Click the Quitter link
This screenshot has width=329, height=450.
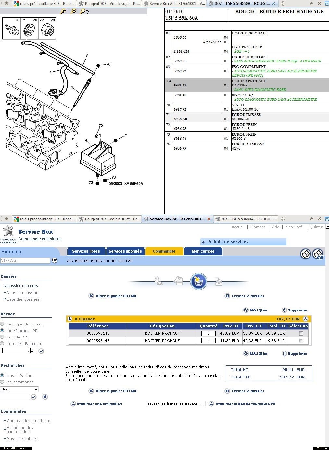coord(316,227)
